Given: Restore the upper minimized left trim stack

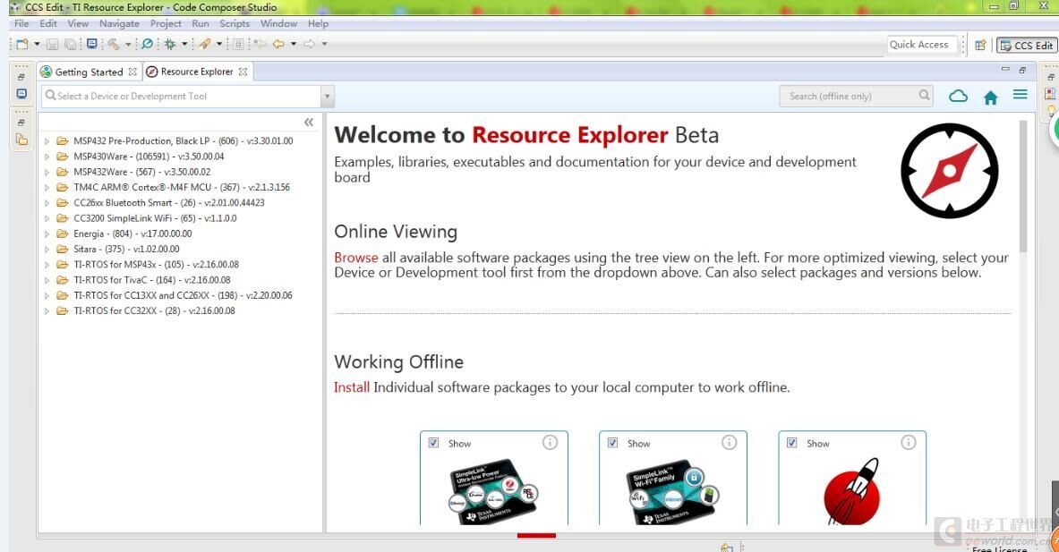Looking at the screenshot, I should 21,77.
